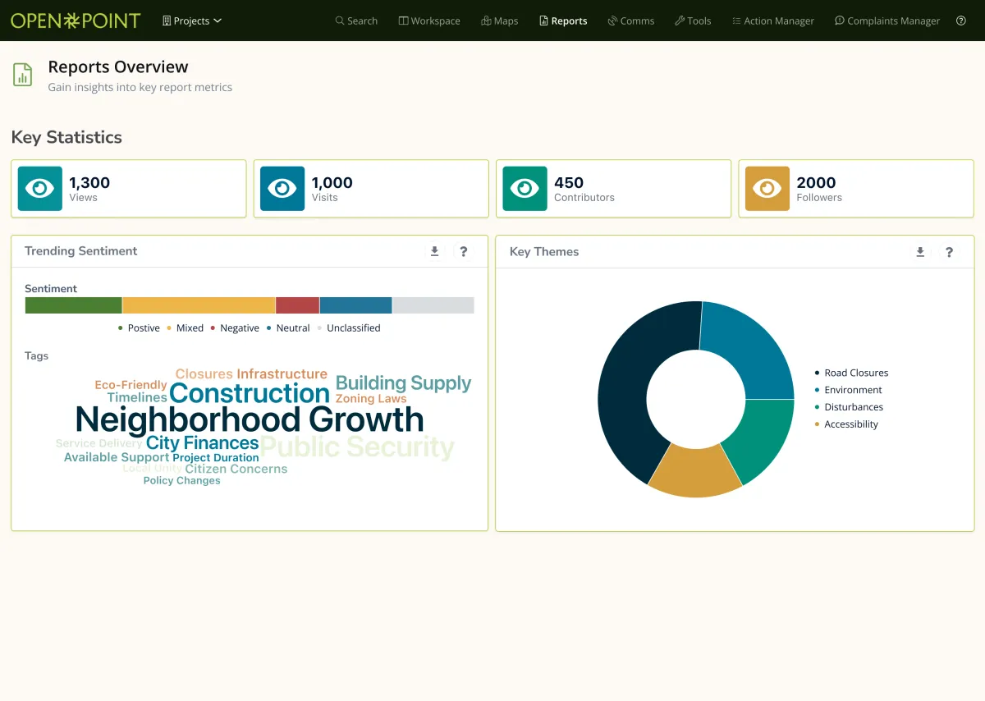Screen dimensions: 985x701
Task: Open help for Trending Sentiment panel
Action: [x=464, y=251]
